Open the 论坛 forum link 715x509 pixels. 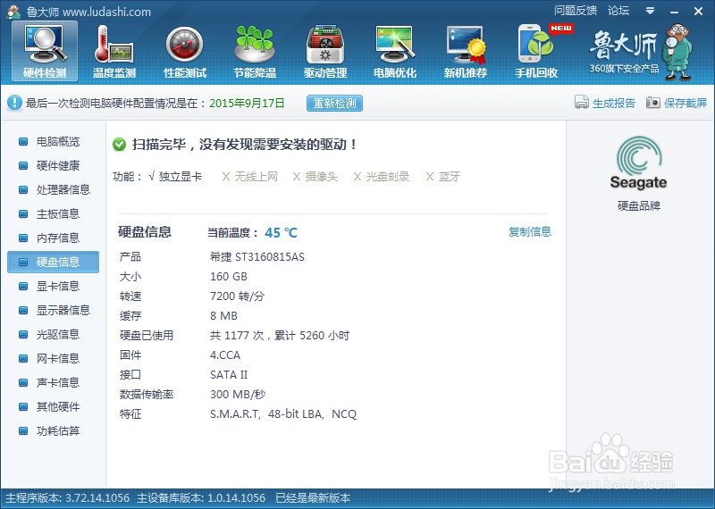point(618,11)
